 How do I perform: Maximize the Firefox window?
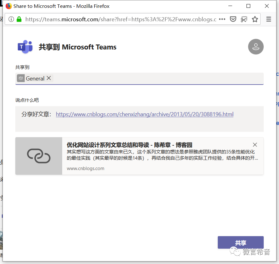pos(248,6)
